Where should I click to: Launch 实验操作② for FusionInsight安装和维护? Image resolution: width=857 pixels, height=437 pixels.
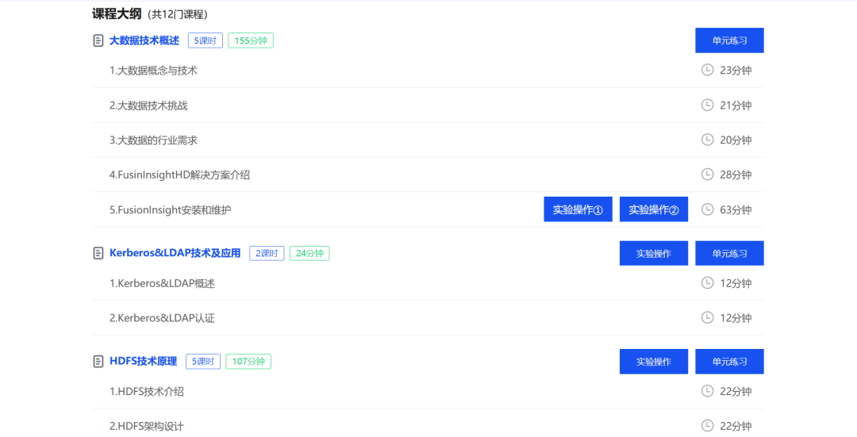[x=653, y=209]
